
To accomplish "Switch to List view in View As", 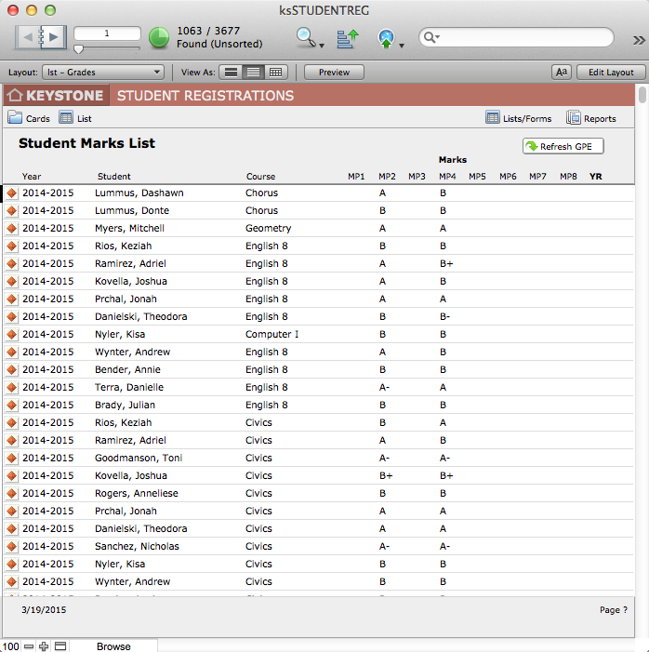I will click(253, 72).
